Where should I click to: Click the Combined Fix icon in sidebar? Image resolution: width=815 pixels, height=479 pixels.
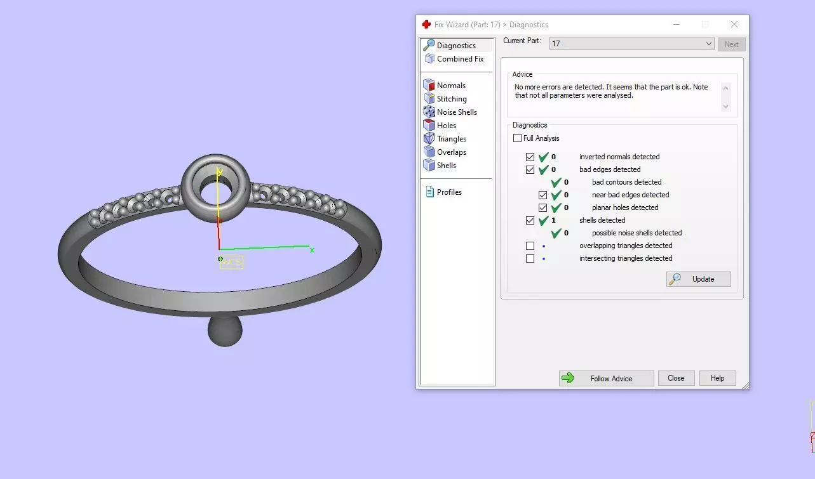(429, 59)
